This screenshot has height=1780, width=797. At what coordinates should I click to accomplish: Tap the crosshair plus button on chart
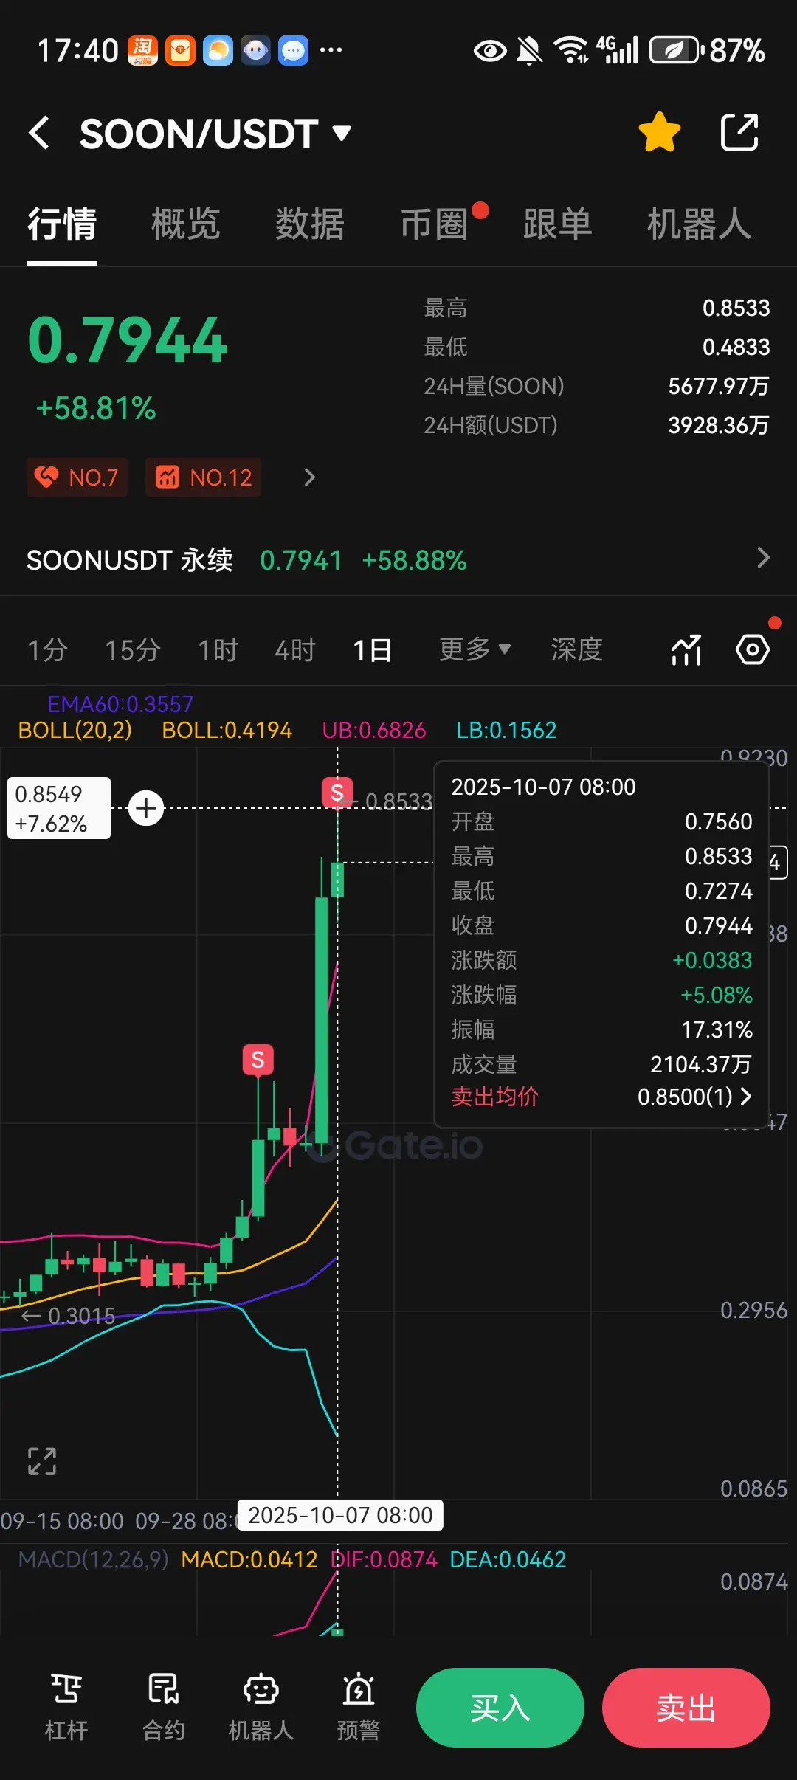click(x=146, y=808)
